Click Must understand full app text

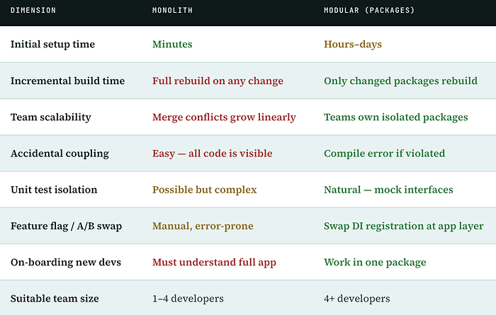point(214,262)
